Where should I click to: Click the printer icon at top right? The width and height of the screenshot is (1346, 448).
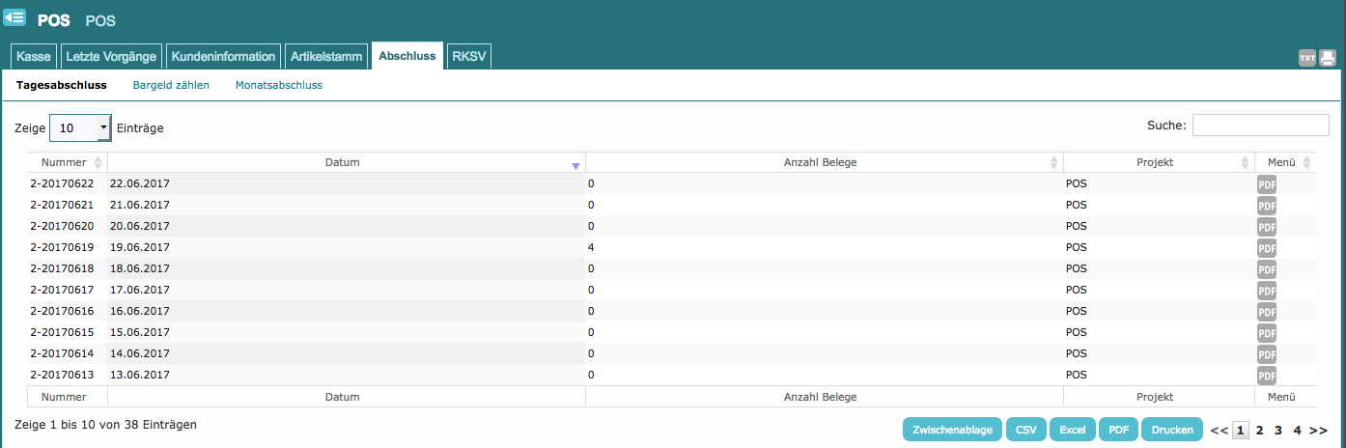1328,58
